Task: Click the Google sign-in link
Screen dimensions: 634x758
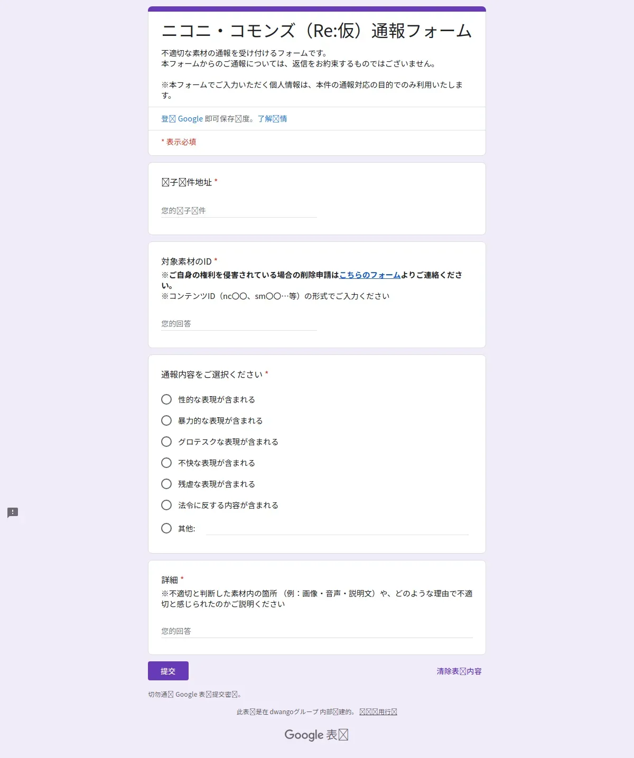Action: [182, 119]
